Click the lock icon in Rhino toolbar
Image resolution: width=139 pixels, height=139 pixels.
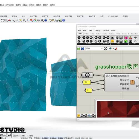28,20
